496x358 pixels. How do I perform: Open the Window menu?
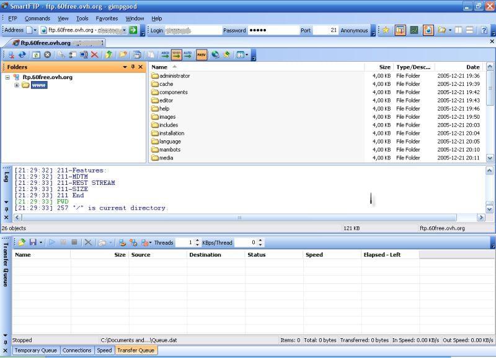[135, 19]
